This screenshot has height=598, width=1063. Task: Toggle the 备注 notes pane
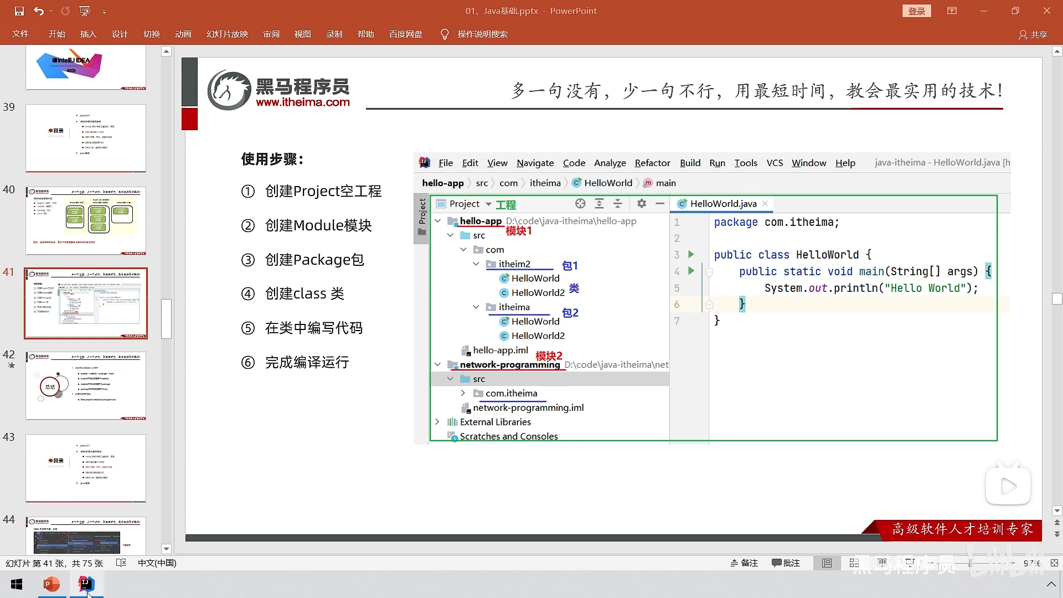(744, 563)
